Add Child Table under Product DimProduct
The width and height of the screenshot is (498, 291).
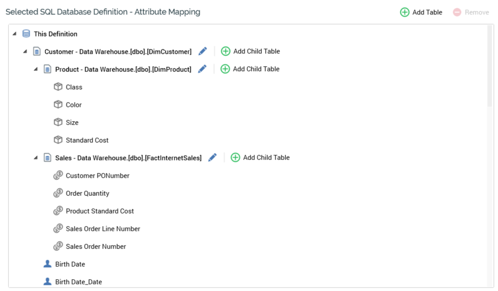(x=250, y=69)
